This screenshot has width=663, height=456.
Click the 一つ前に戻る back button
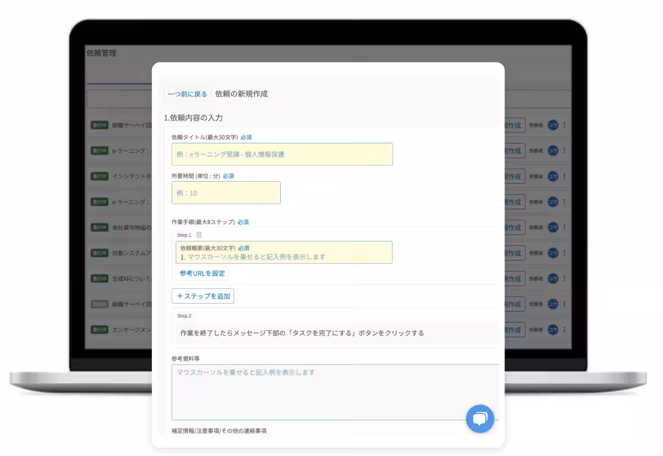tap(187, 94)
